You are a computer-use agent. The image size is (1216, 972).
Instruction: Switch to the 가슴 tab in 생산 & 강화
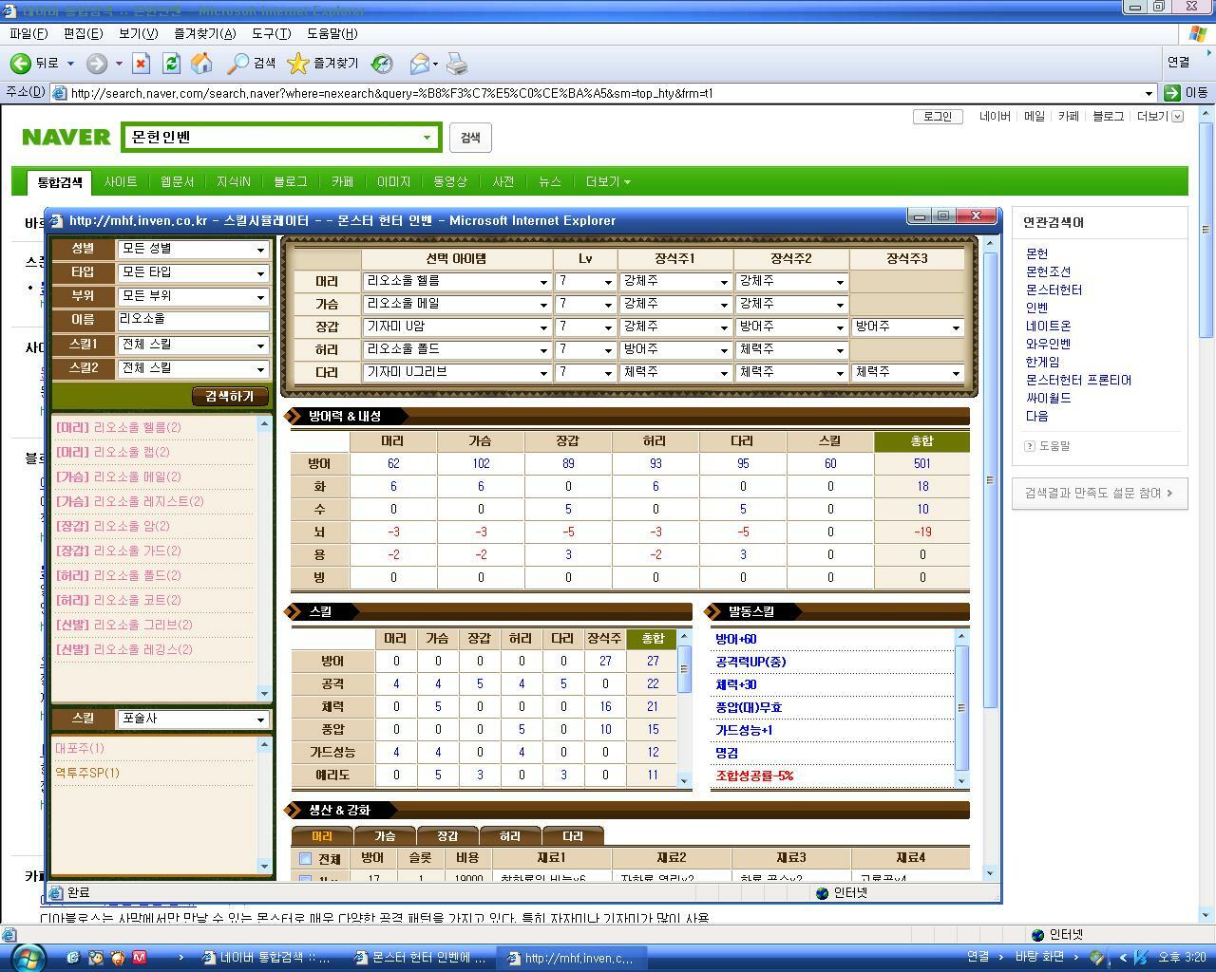[384, 836]
